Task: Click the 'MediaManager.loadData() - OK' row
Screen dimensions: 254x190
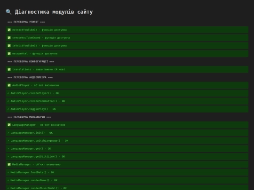Action: click(127, 172)
